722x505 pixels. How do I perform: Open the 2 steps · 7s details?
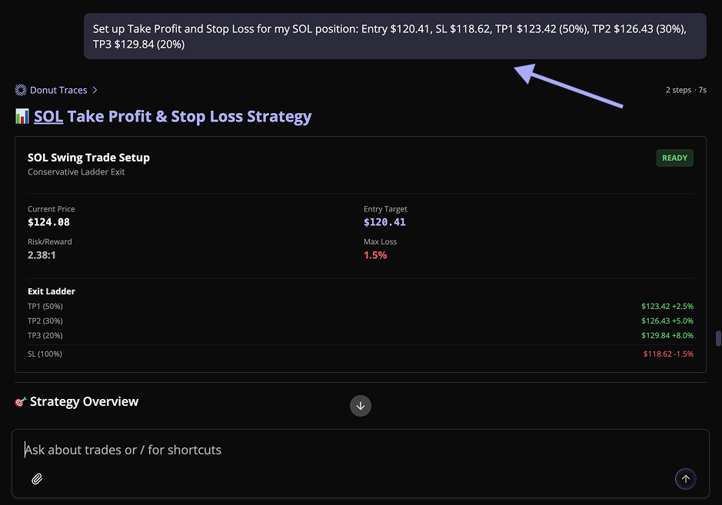686,90
